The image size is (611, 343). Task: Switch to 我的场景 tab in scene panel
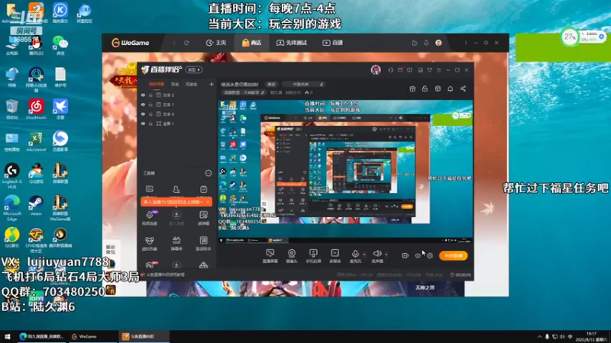coord(157,84)
